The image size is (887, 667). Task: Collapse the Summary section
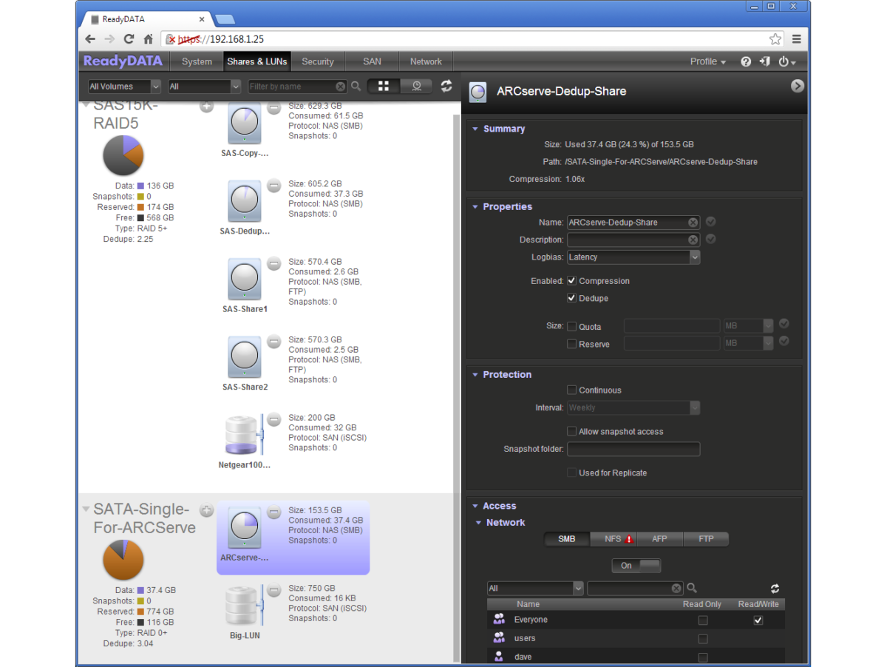(x=475, y=129)
